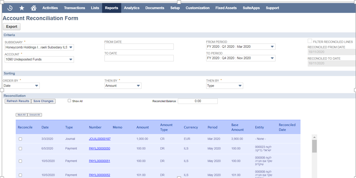This screenshot has width=356, height=178.
Task: Click the - None - entity cell
Action: 260,139
